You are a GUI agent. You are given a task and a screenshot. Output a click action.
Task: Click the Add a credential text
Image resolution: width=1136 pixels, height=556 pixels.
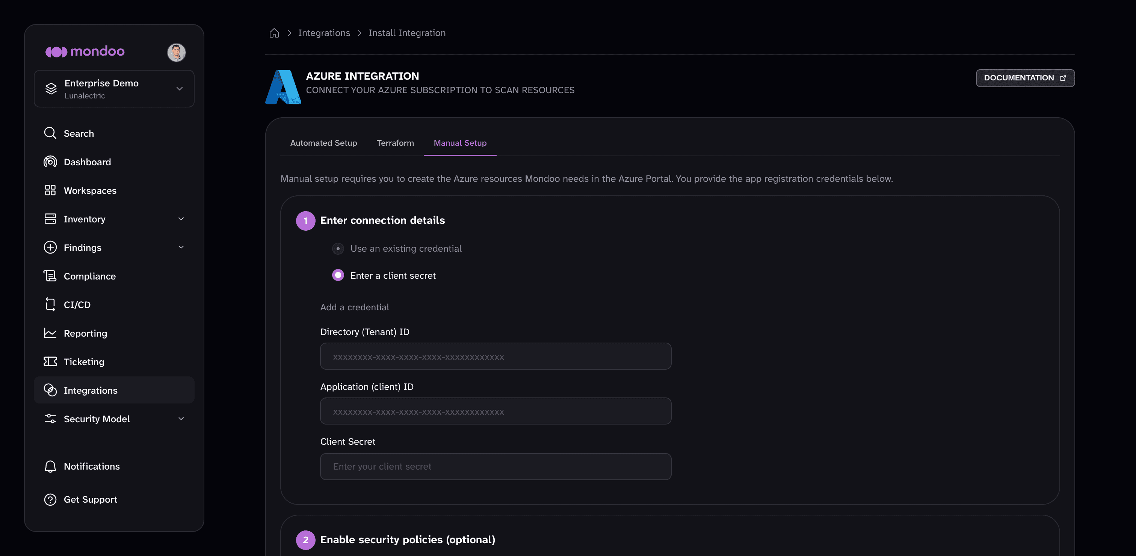click(x=355, y=307)
